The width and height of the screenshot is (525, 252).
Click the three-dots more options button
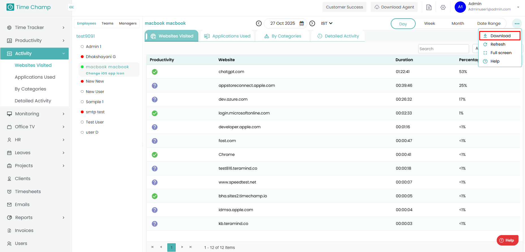click(517, 24)
